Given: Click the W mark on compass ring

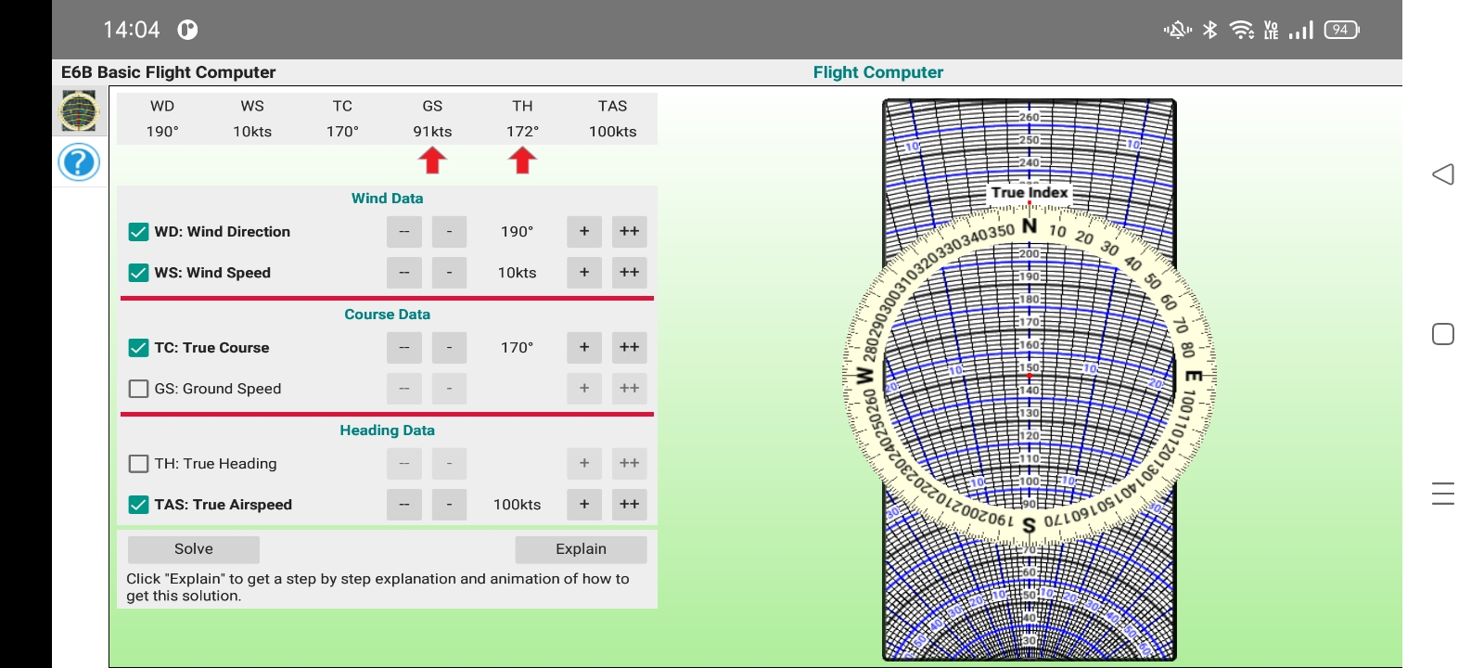Looking at the screenshot, I should (864, 376).
